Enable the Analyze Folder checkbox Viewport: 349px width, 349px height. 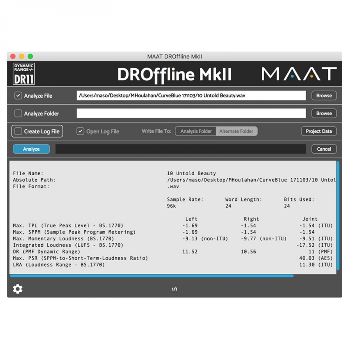tap(18, 113)
